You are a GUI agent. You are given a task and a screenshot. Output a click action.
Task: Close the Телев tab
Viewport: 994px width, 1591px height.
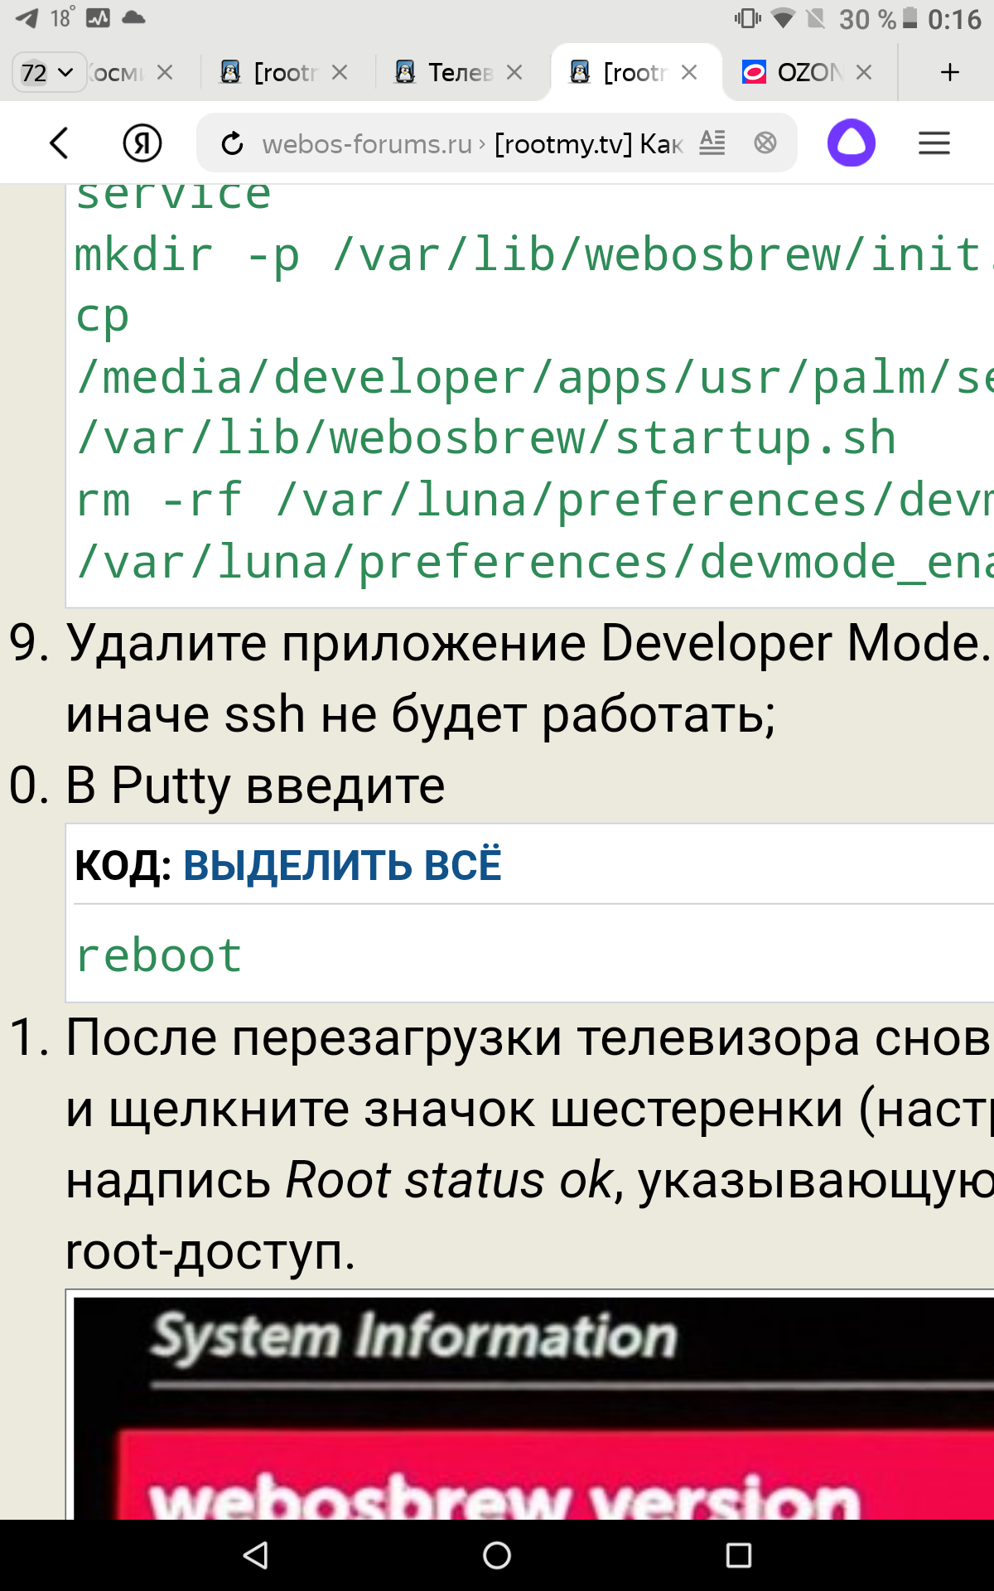click(x=514, y=73)
